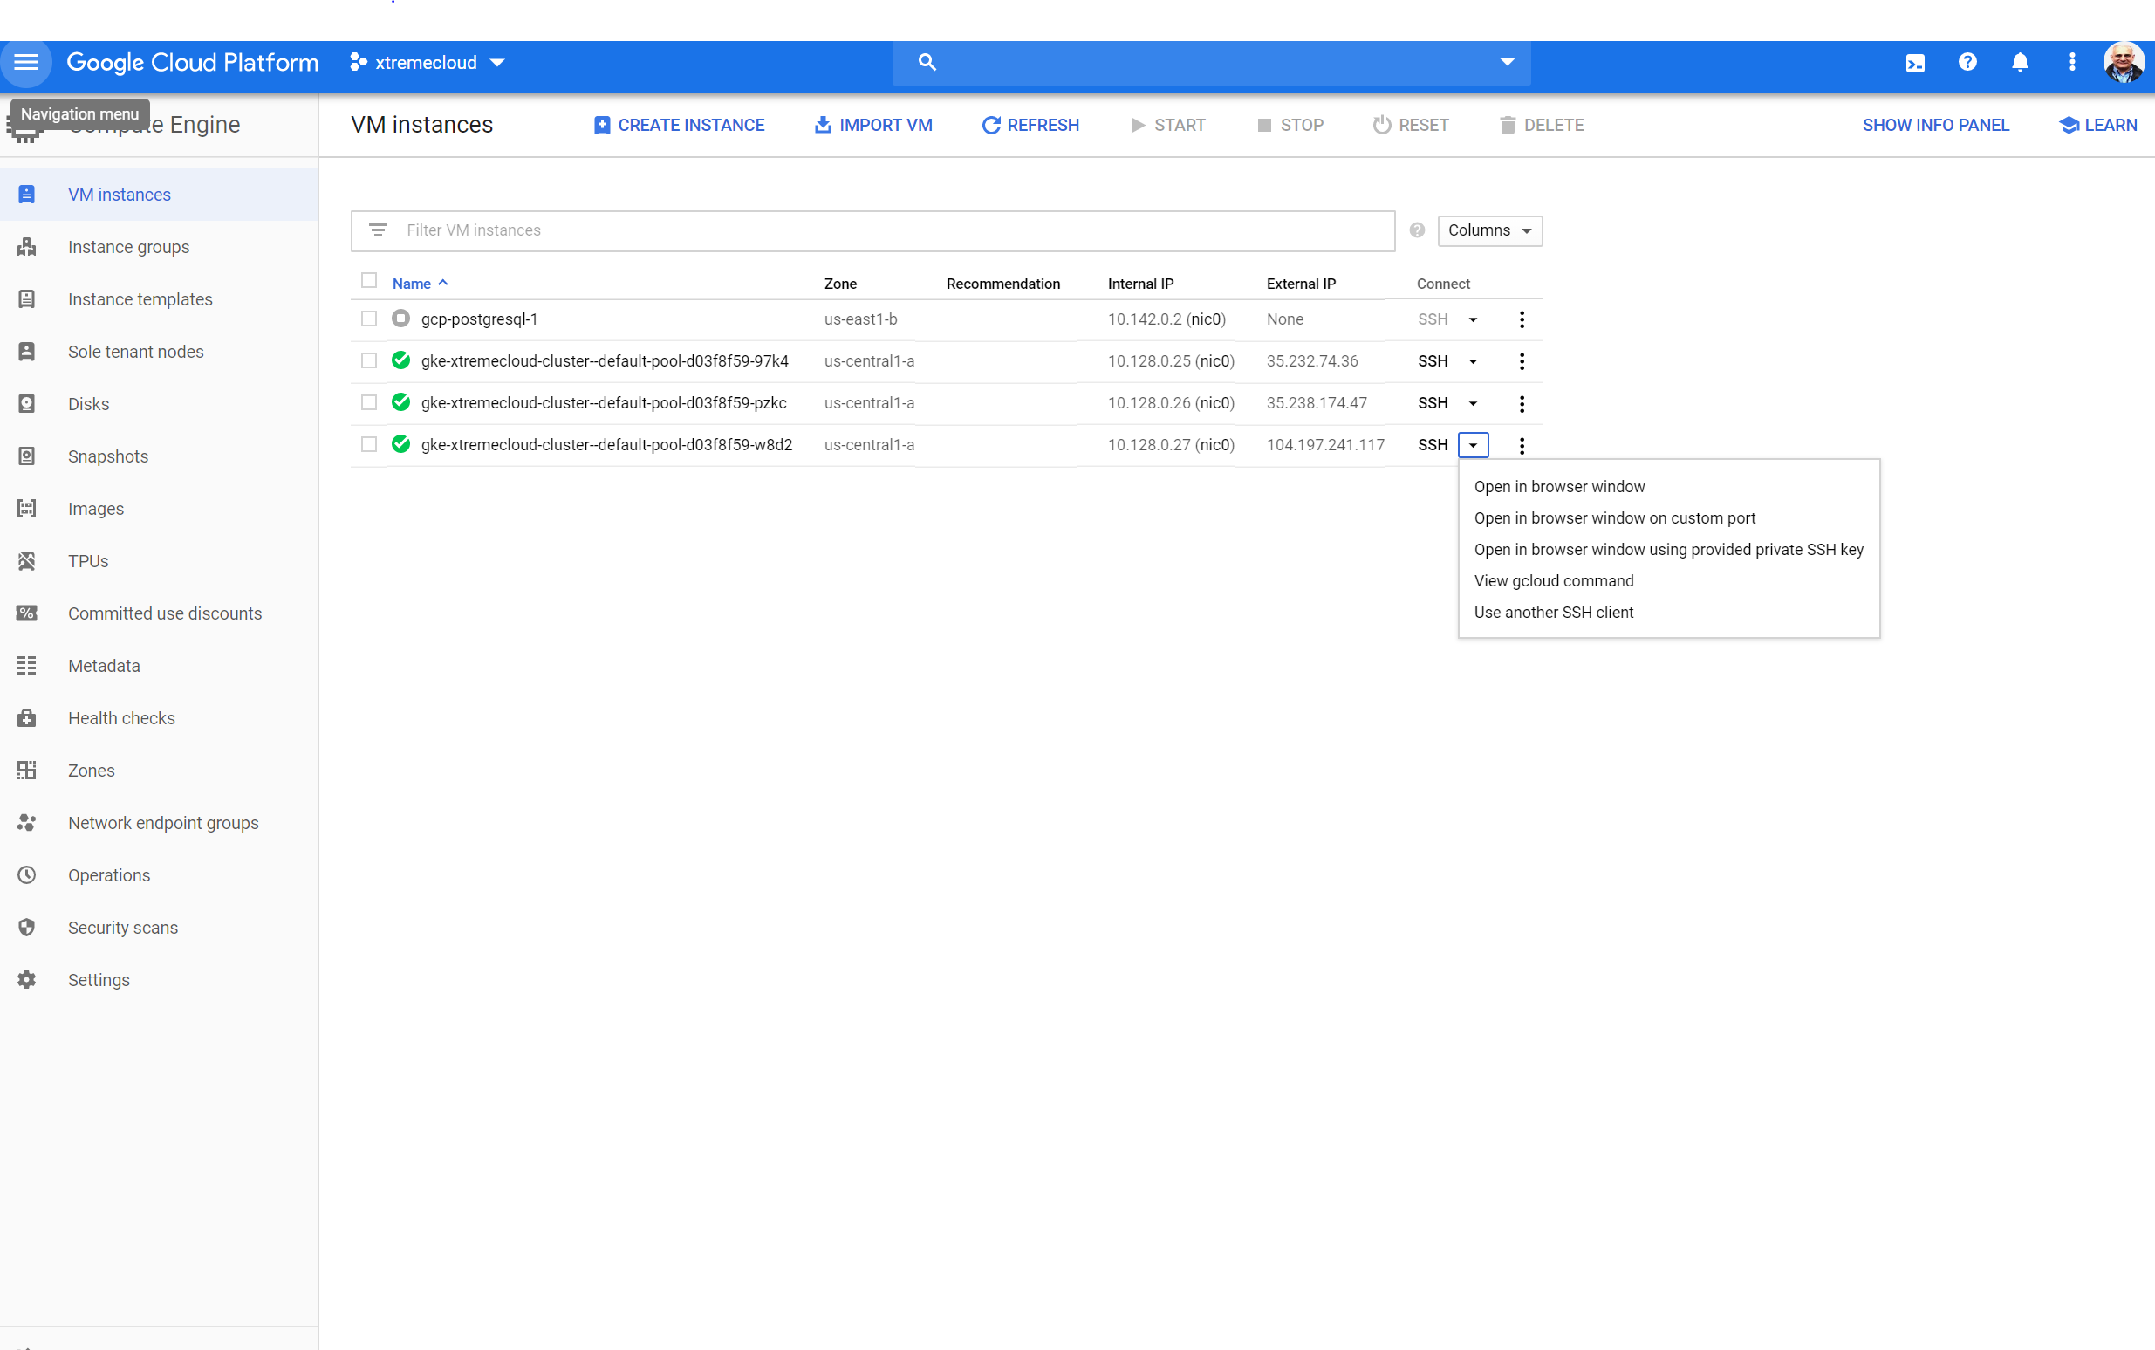Viewport: 2155px width, 1350px height.
Task: Select VM instances in sidebar
Action: pyautogui.click(x=159, y=195)
